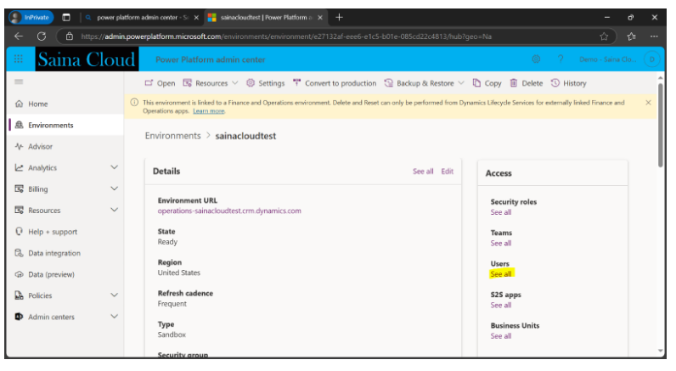676x371 pixels.
Task: See all Business Units
Action: 501,336
